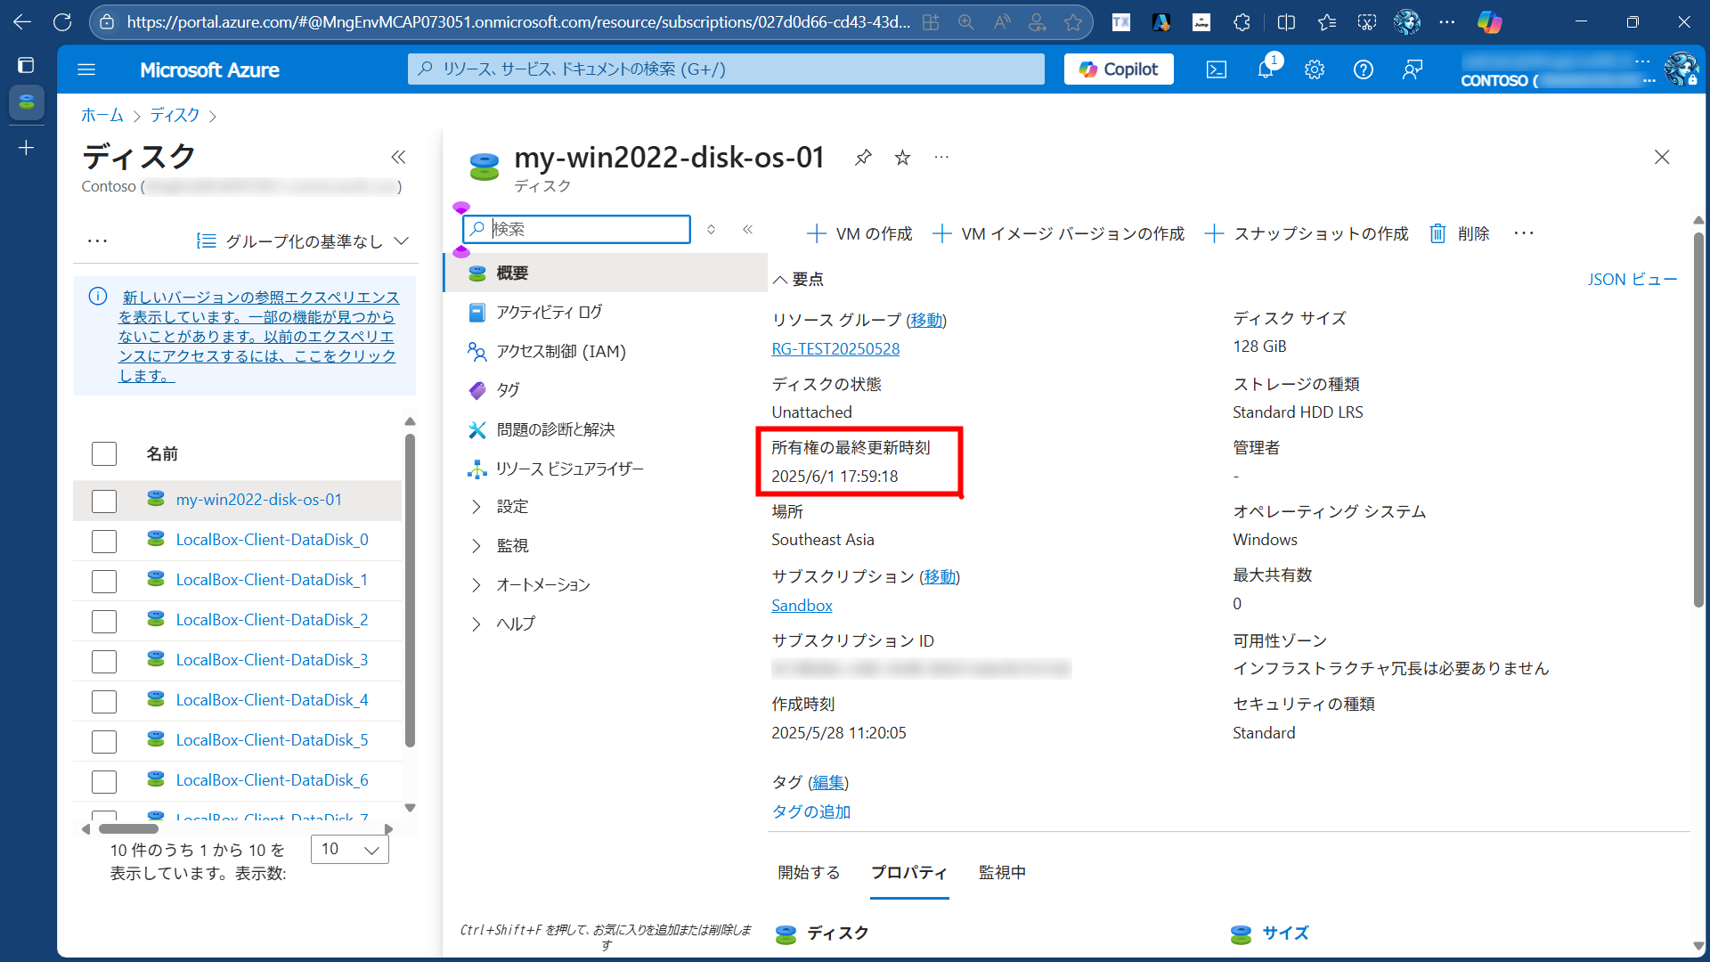Image resolution: width=1710 pixels, height=962 pixels.
Task: Open the help question mark icon
Action: (1364, 69)
